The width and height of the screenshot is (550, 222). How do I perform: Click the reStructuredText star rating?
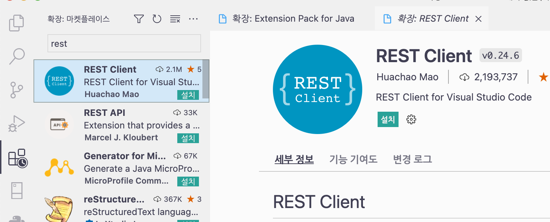194,199
